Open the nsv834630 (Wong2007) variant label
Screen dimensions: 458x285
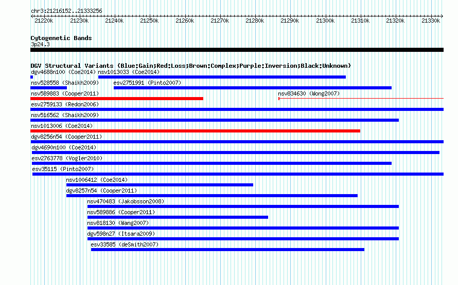309,93
